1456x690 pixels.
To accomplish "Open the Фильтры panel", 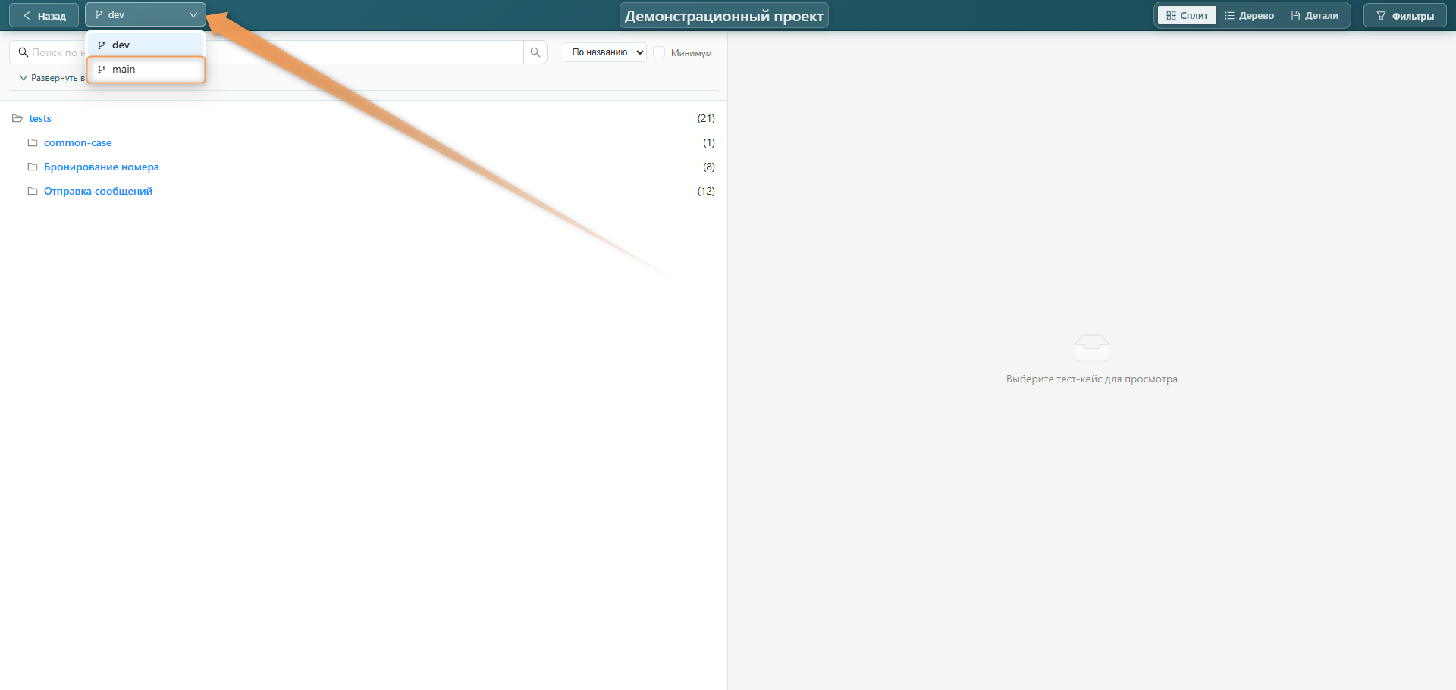I will 1404,16.
